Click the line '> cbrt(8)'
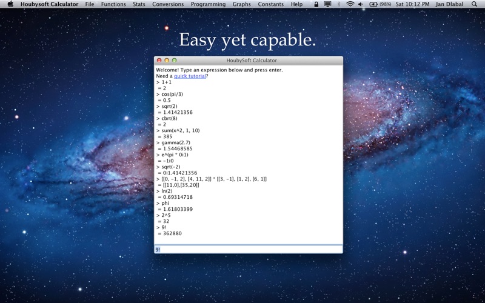 [x=167, y=118]
